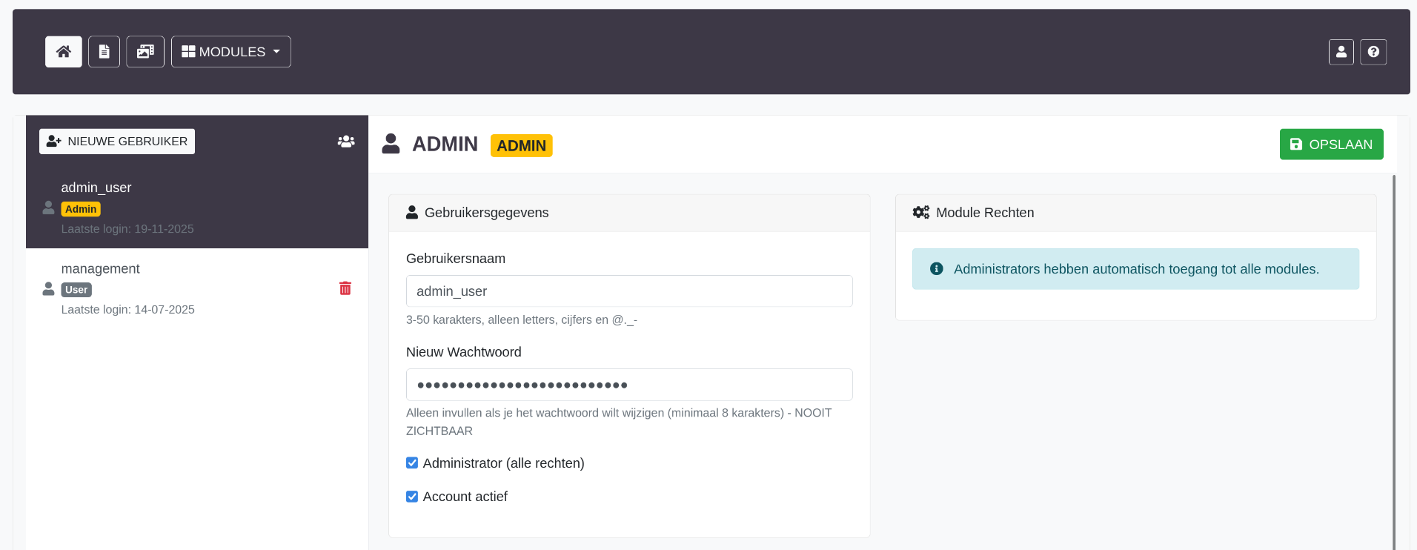Select admin_user in the user list
The width and height of the screenshot is (1417, 550).
coord(96,188)
